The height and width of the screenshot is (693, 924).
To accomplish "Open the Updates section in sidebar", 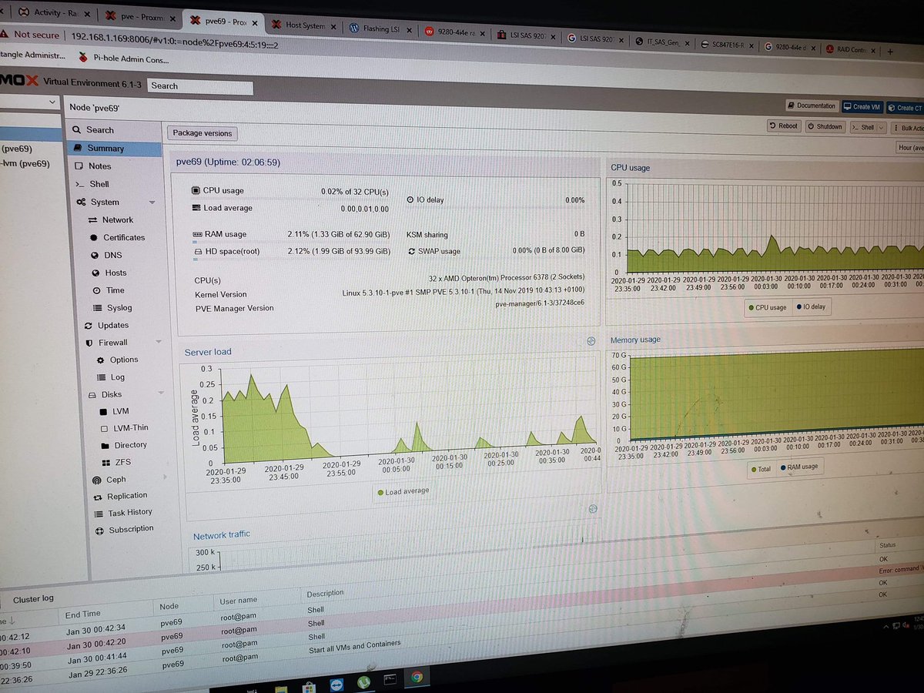I will [x=113, y=326].
